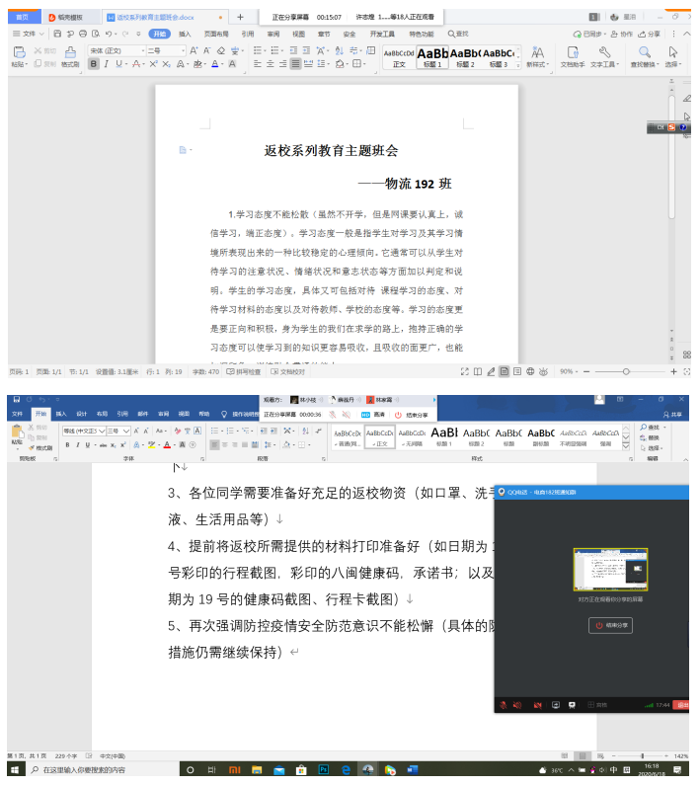Image resolution: width=700 pixels, height=786 pixels.
Task: Click the zoom slider in Word status bar
Action: coord(643,755)
